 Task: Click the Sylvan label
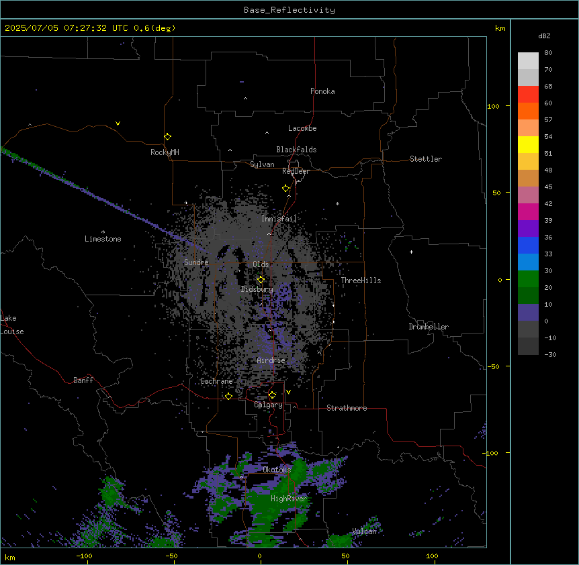[x=262, y=164]
